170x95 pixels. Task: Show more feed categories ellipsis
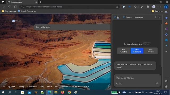point(92,86)
